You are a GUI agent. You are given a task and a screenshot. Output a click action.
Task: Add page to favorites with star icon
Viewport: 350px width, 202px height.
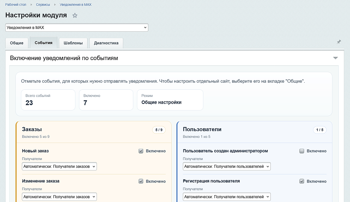[75, 15]
